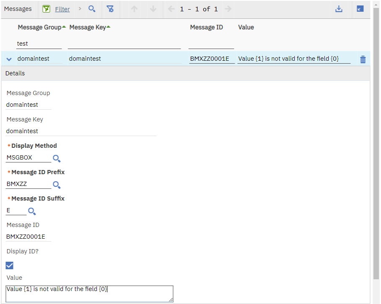Viewport: 381px width, 304px height.
Task: Click the previous row up arrow
Action: tap(135, 9)
